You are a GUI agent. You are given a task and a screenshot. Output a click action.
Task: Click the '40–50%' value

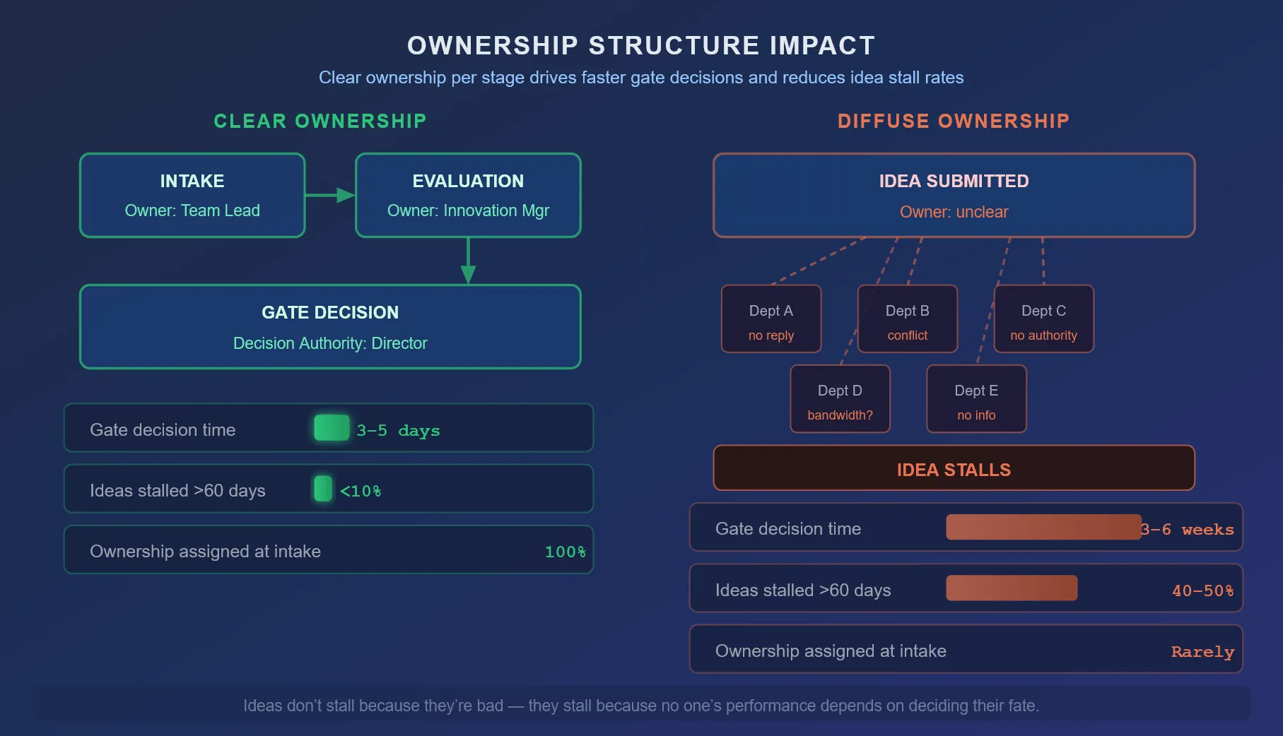pos(1203,590)
